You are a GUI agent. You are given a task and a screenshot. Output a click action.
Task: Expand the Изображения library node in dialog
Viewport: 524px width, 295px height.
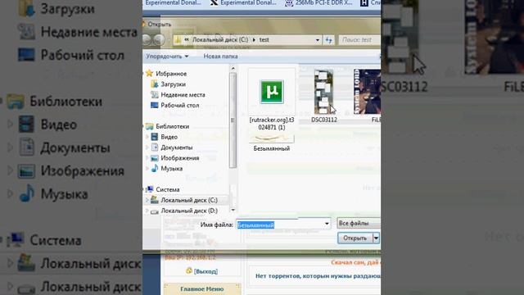[147, 158]
